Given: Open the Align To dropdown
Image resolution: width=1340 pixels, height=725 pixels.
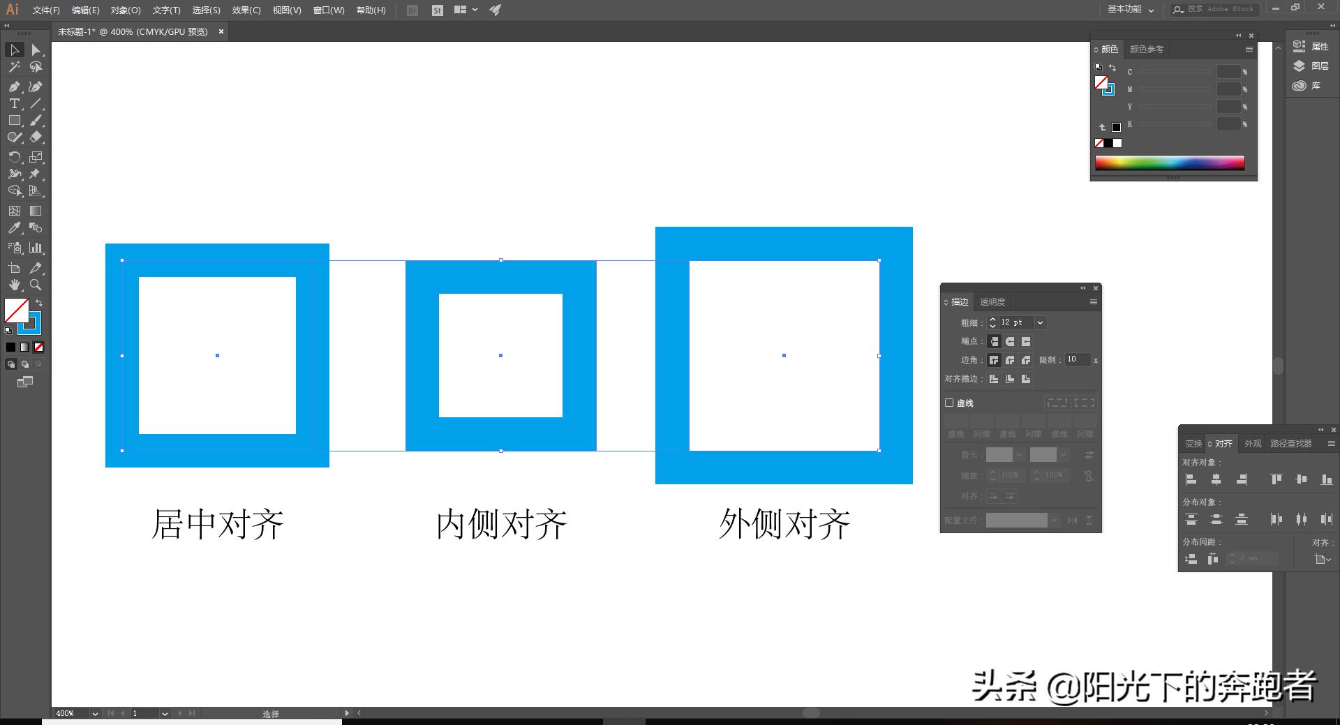Looking at the screenshot, I should click(1323, 559).
